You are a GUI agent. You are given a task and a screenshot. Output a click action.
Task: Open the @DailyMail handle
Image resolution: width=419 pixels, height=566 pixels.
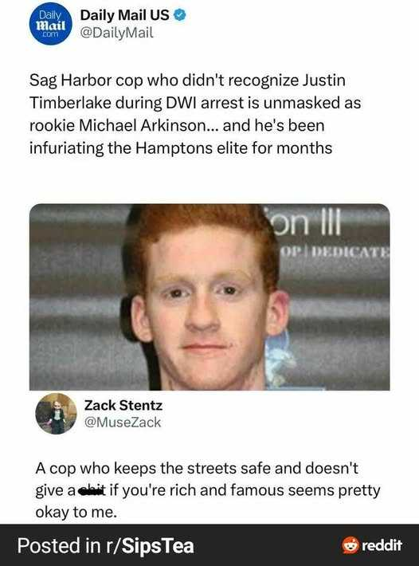click(116, 33)
